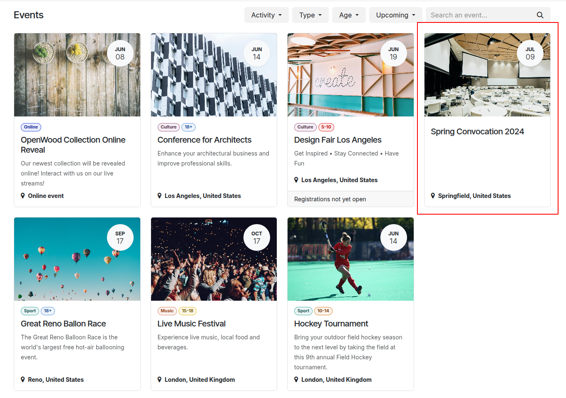Click the JUL 09 date badge
Screen dimensions: 566x398
coord(530,53)
